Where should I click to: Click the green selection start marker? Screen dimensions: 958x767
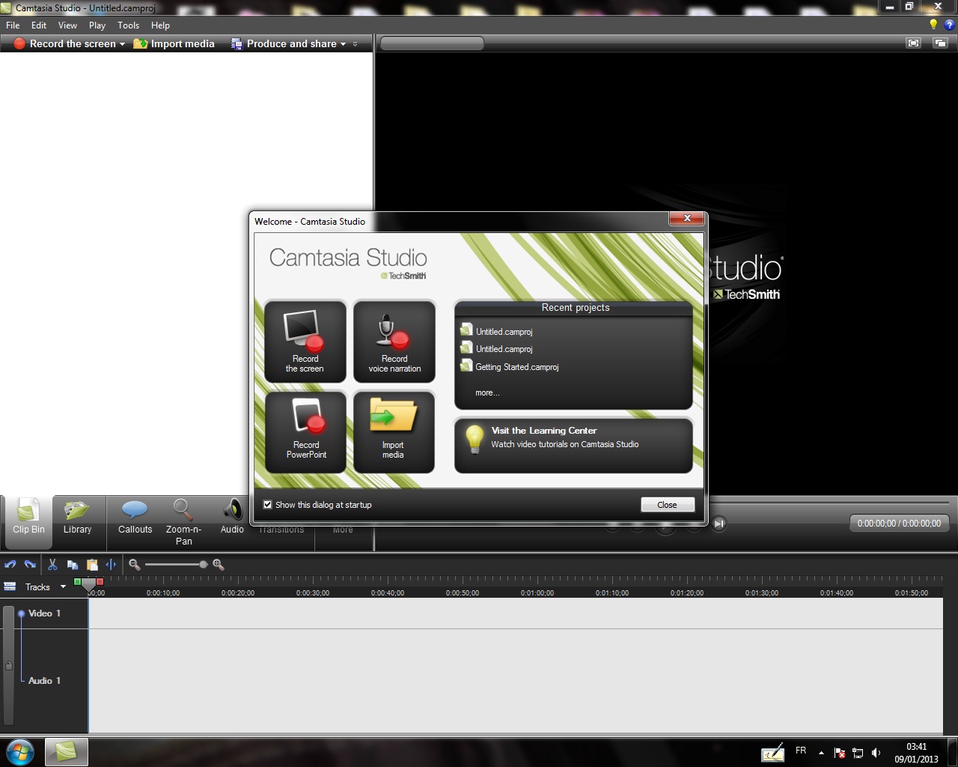[x=78, y=581]
